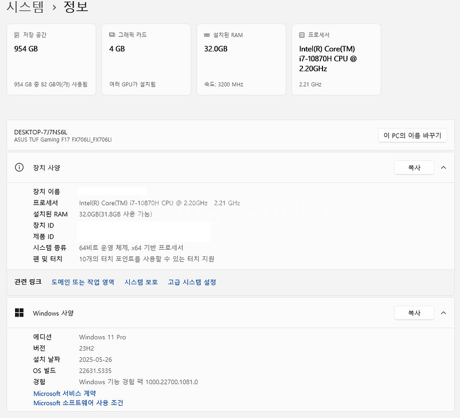Select the 10개의 터치 포인트 pen and touch value
Screen dimensions: 460x418
pos(146,259)
